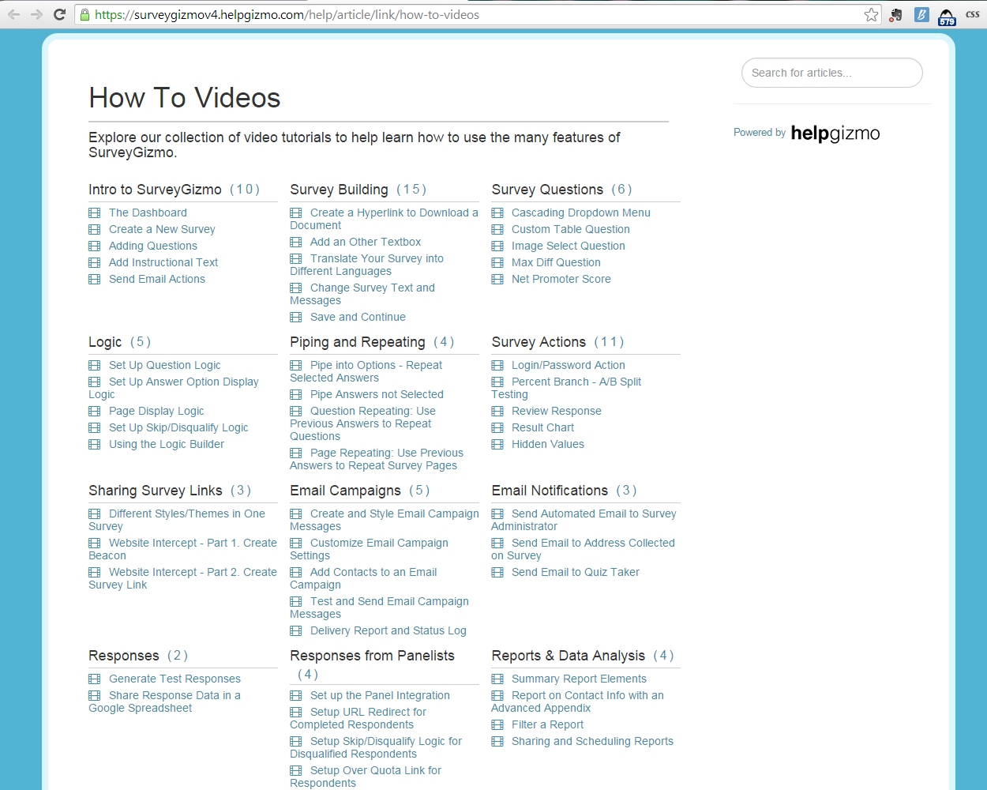Click the film icon beside Result Chart
This screenshot has height=790, width=987.
(497, 427)
